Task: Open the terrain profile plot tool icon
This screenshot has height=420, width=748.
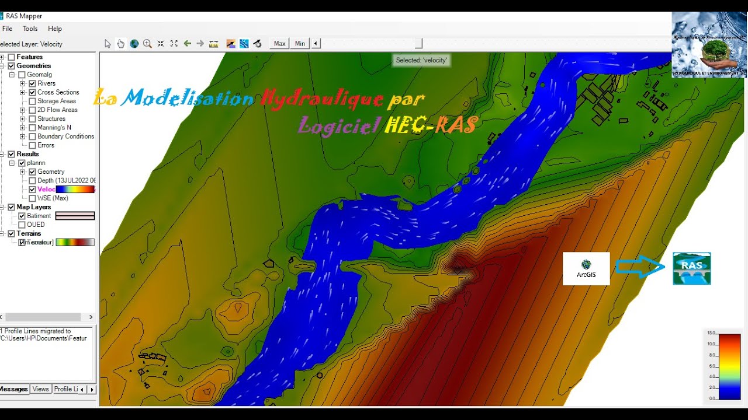Action: click(231, 44)
